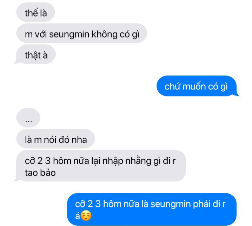Click the 'thế là' message bubble
252x226 pixels.
pyautogui.click(x=35, y=12)
